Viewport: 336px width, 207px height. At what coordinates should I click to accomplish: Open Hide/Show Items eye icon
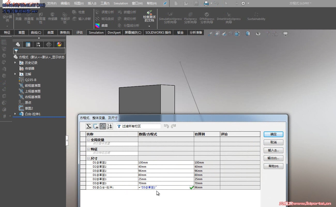258,34
